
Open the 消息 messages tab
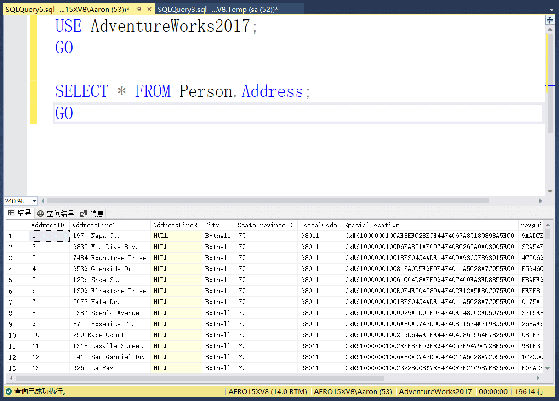pos(92,213)
